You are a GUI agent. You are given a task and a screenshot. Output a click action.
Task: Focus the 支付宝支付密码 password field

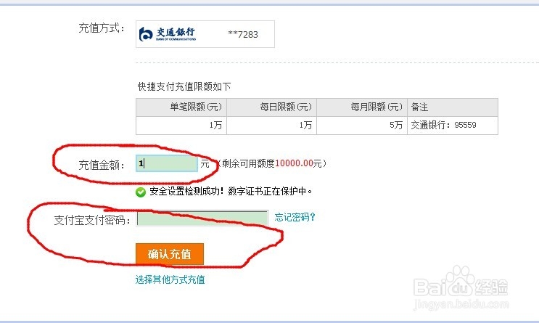point(202,218)
